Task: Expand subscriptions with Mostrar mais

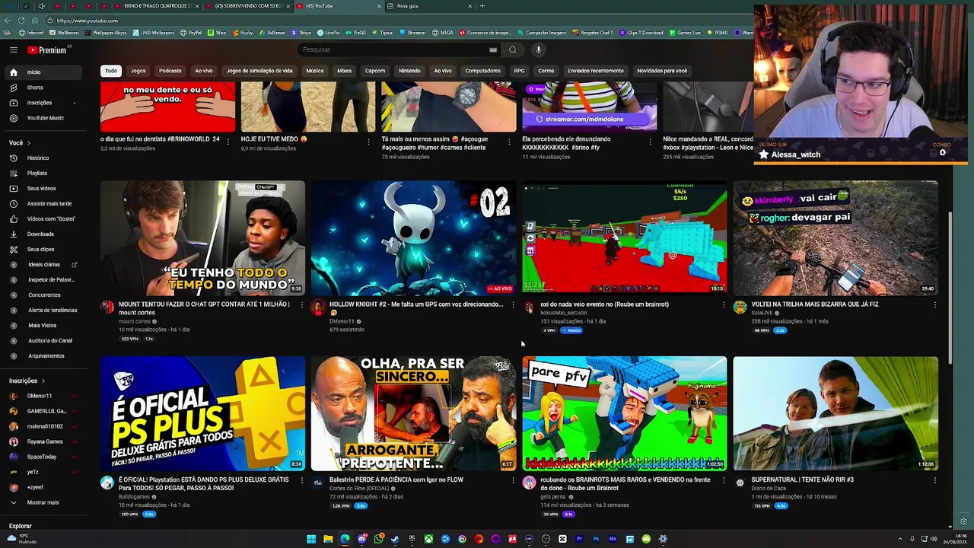Action: click(x=43, y=502)
